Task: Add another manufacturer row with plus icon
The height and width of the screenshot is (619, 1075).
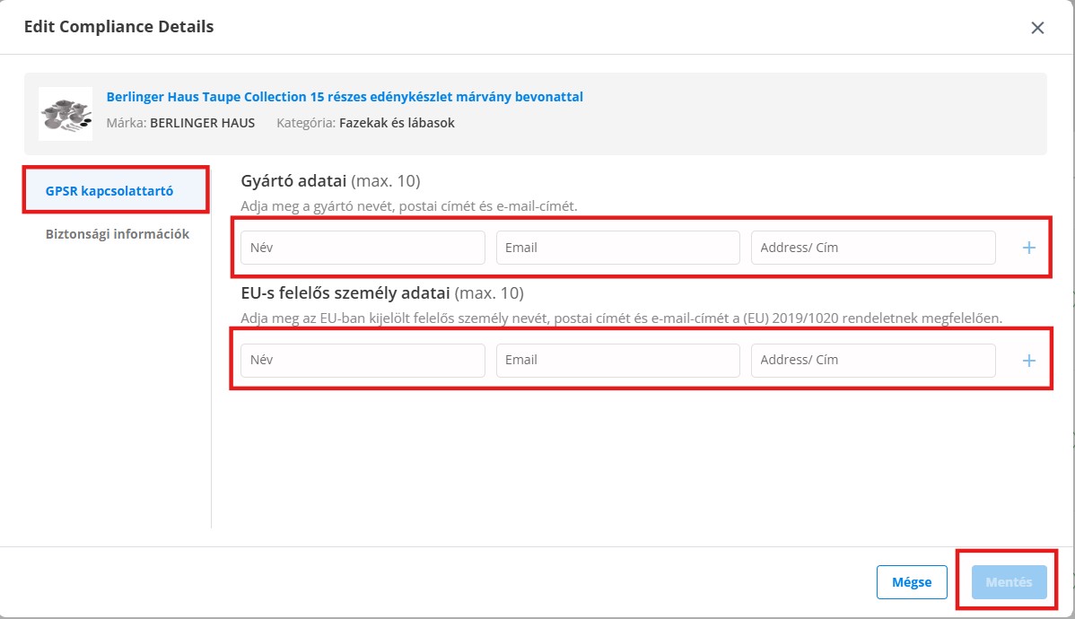Action: point(1028,248)
